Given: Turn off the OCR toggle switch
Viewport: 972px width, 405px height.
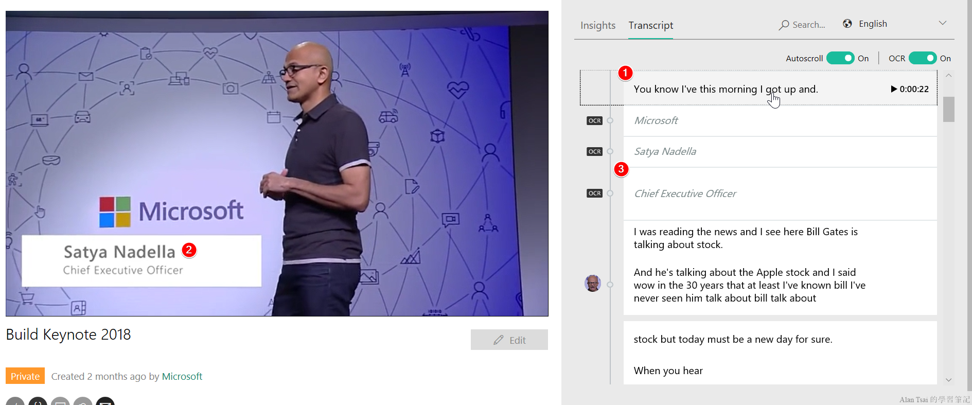Looking at the screenshot, I should [923, 58].
